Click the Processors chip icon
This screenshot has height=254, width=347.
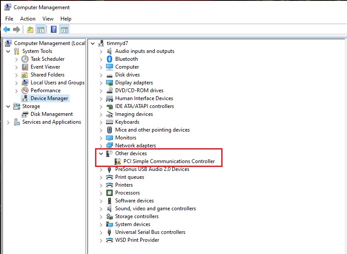click(110, 193)
